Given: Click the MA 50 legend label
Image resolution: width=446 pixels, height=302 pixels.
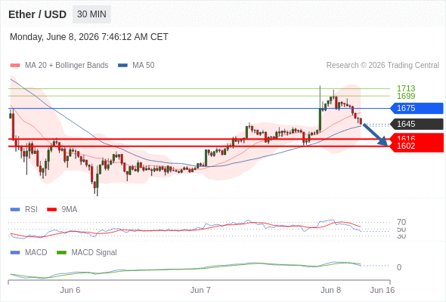Looking at the screenshot, I should pyautogui.click(x=144, y=66).
